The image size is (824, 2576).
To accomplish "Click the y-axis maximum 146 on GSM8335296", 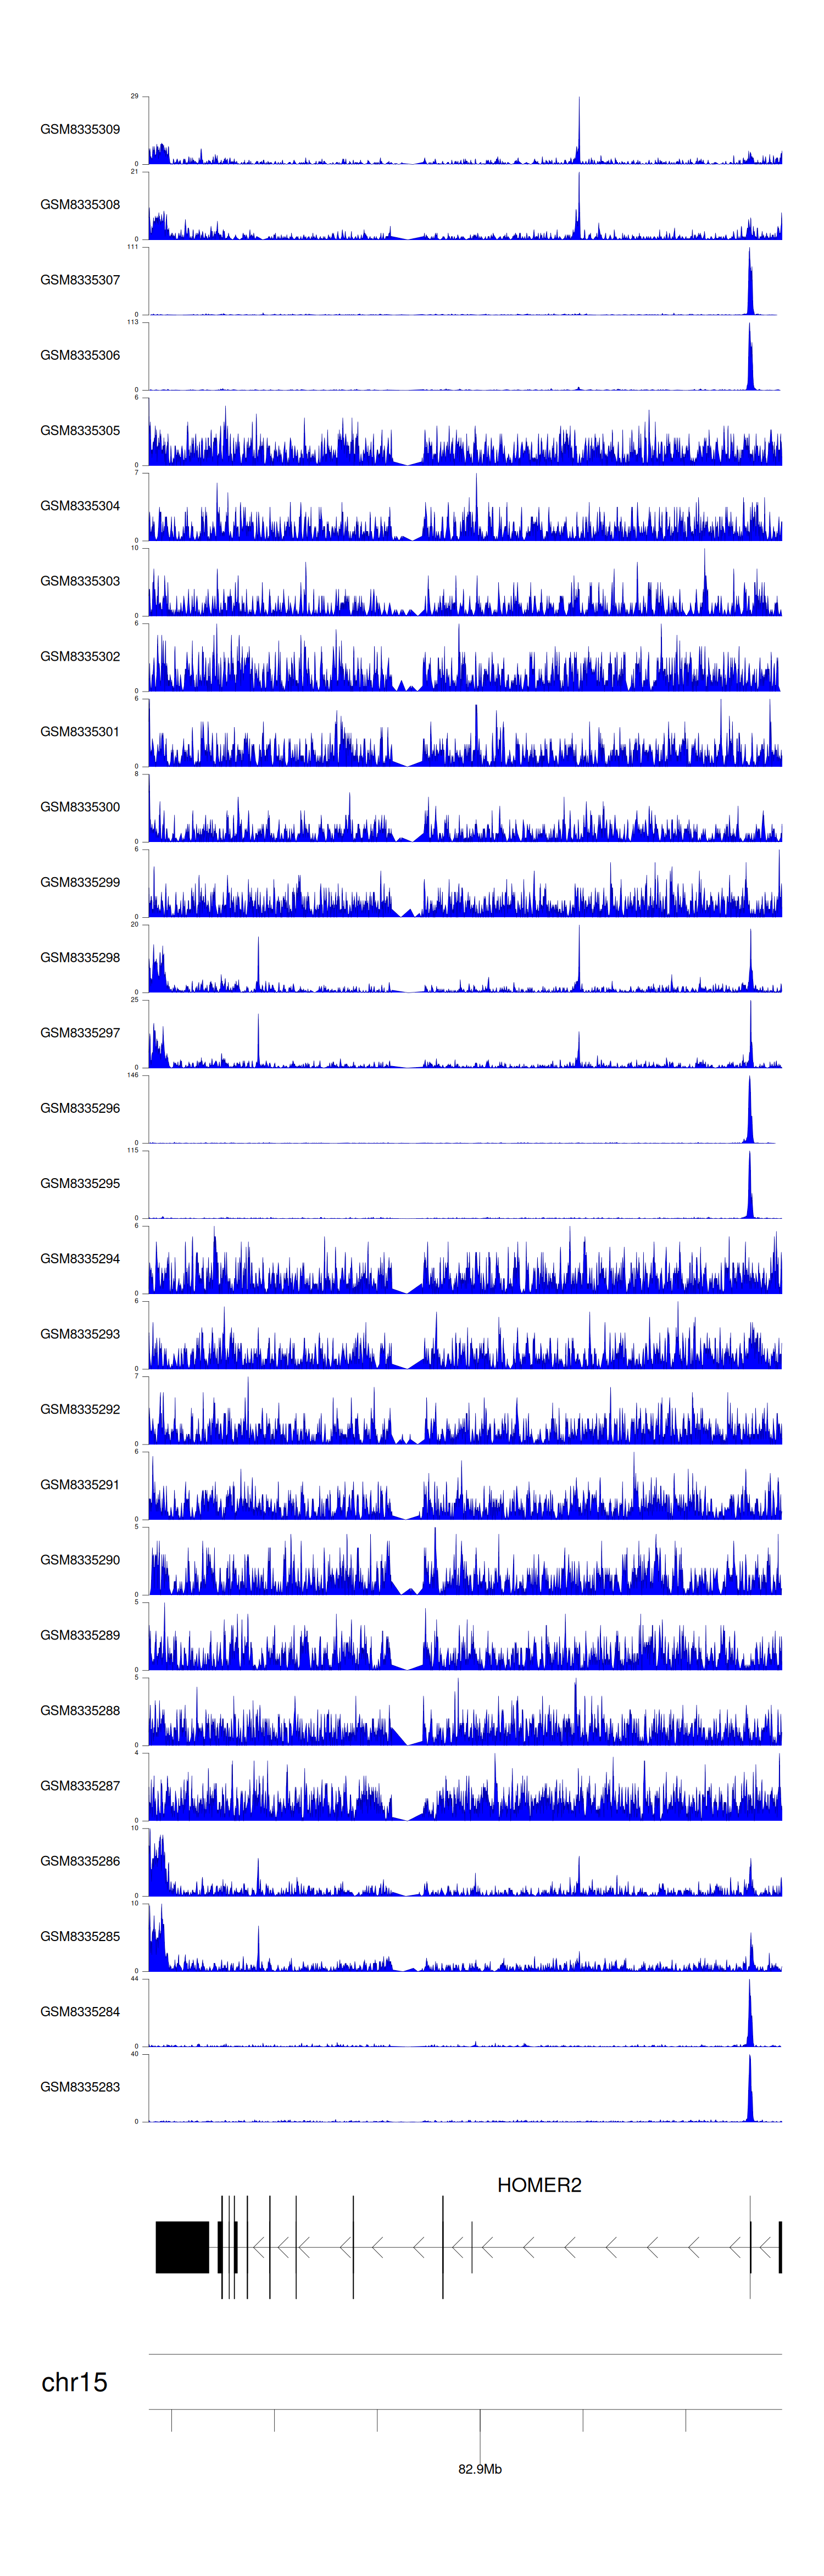I will tap(133, 1075).
